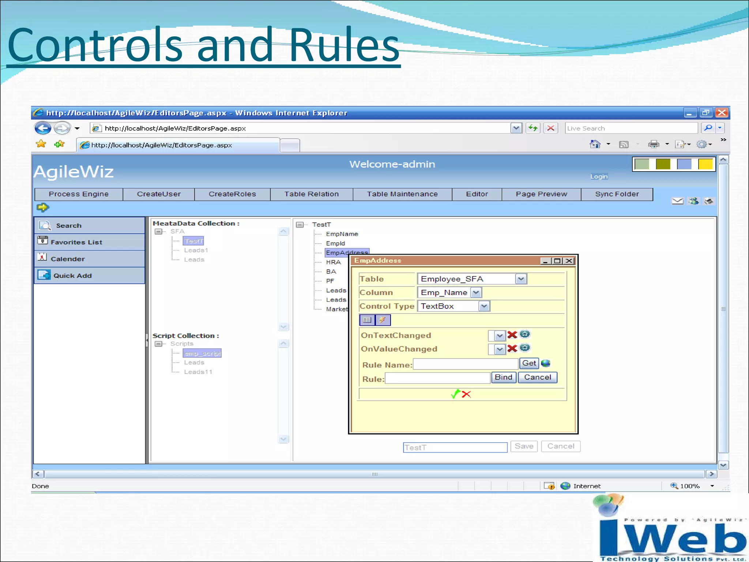Click the browser Back arrow button
Screen dimensions: 749x562
[x=43, y=128]
